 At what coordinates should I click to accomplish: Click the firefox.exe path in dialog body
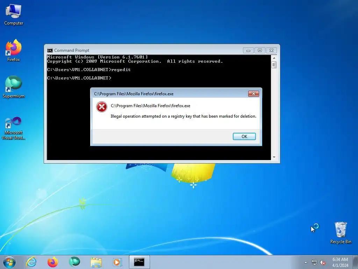point(150,106)
